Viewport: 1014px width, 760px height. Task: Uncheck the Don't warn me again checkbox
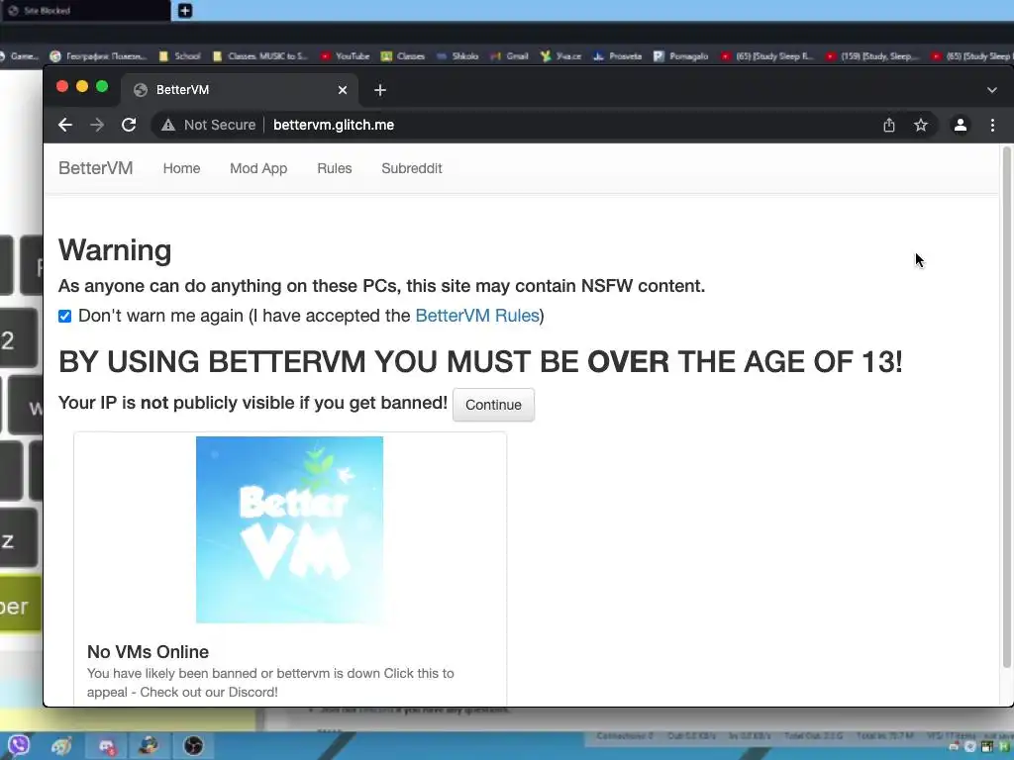pyautogui.click(x=64, y=316)
